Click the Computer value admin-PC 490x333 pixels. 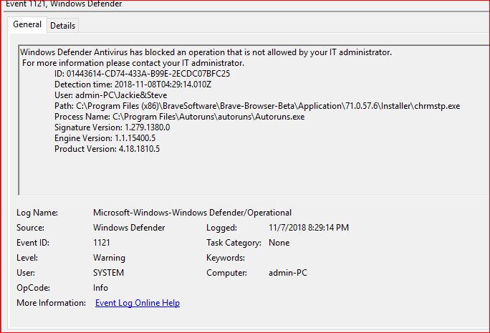(x=288, y=273)
